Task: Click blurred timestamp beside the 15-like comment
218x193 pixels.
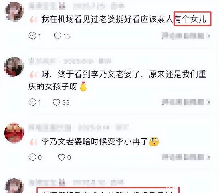Action: coord(186,36)
